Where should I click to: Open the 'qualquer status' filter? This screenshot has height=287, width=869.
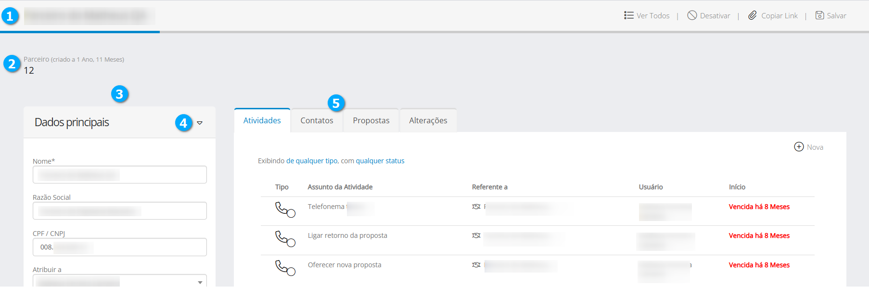click(x=380, y=161)
